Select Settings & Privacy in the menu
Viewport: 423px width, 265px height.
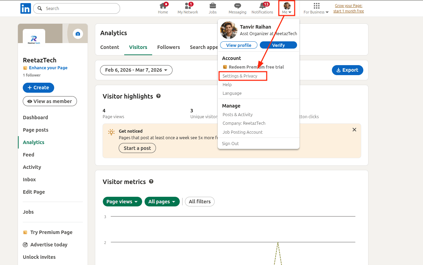[x=240, y=76]
